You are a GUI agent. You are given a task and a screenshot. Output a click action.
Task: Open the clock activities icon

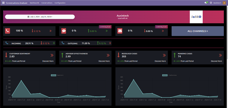(x=211, y=3)
